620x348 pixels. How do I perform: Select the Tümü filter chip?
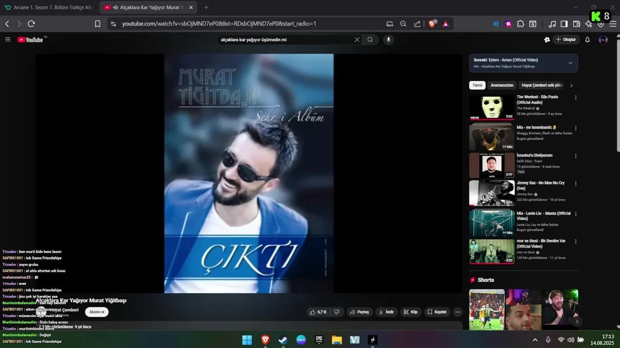click(477, 85)
